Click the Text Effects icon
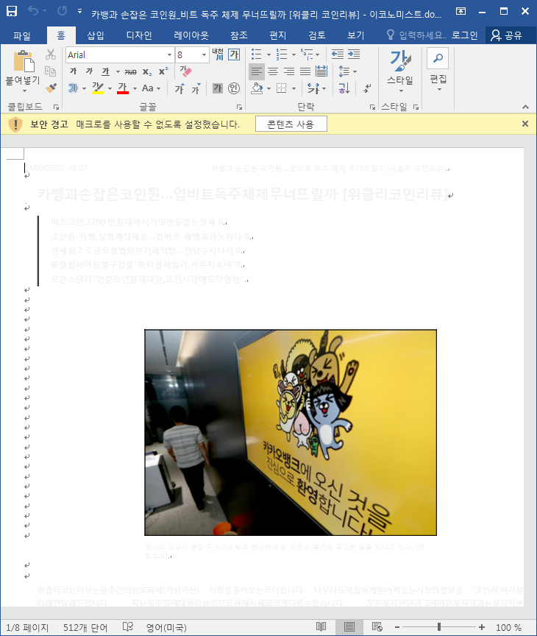Image resolution: width=537 pixels, height=636 pixels. click(x=73, y=88)
